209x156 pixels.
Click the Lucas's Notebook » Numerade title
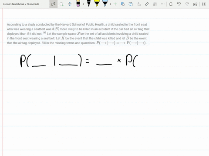(21, 4)
